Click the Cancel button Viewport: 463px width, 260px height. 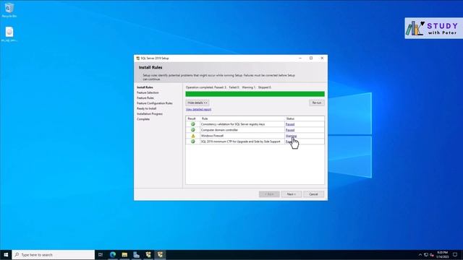pos(313,194)
